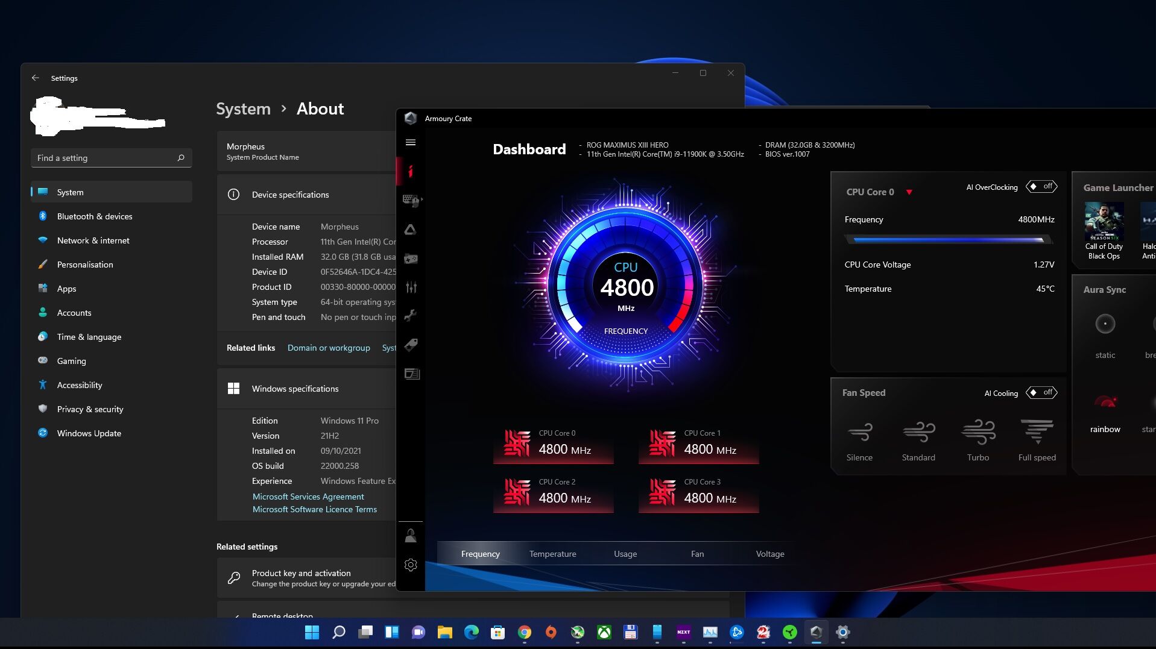Viewport: 1156px width, 649px height.
Task: Open Personalisation in Settings
Action: click(112, 265)
